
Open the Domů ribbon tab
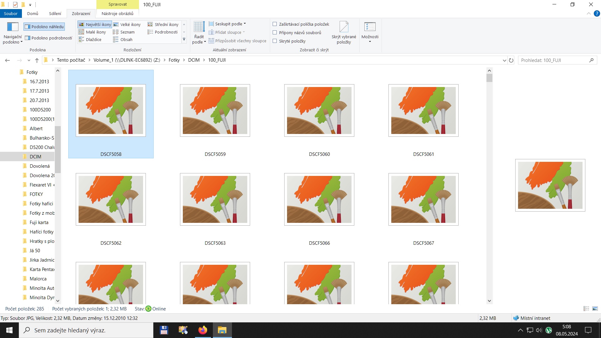pyautogui.click(x=33, y=13)
